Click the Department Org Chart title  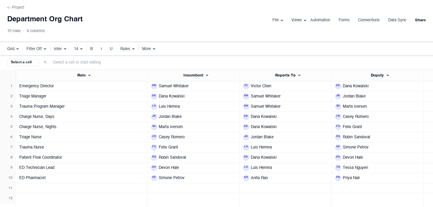click(x=45, y=19)
